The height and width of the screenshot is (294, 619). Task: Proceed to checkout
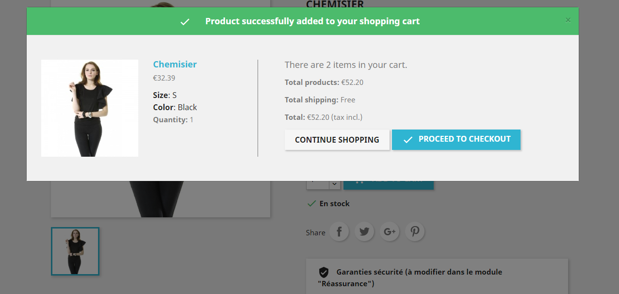click(456, 140)
